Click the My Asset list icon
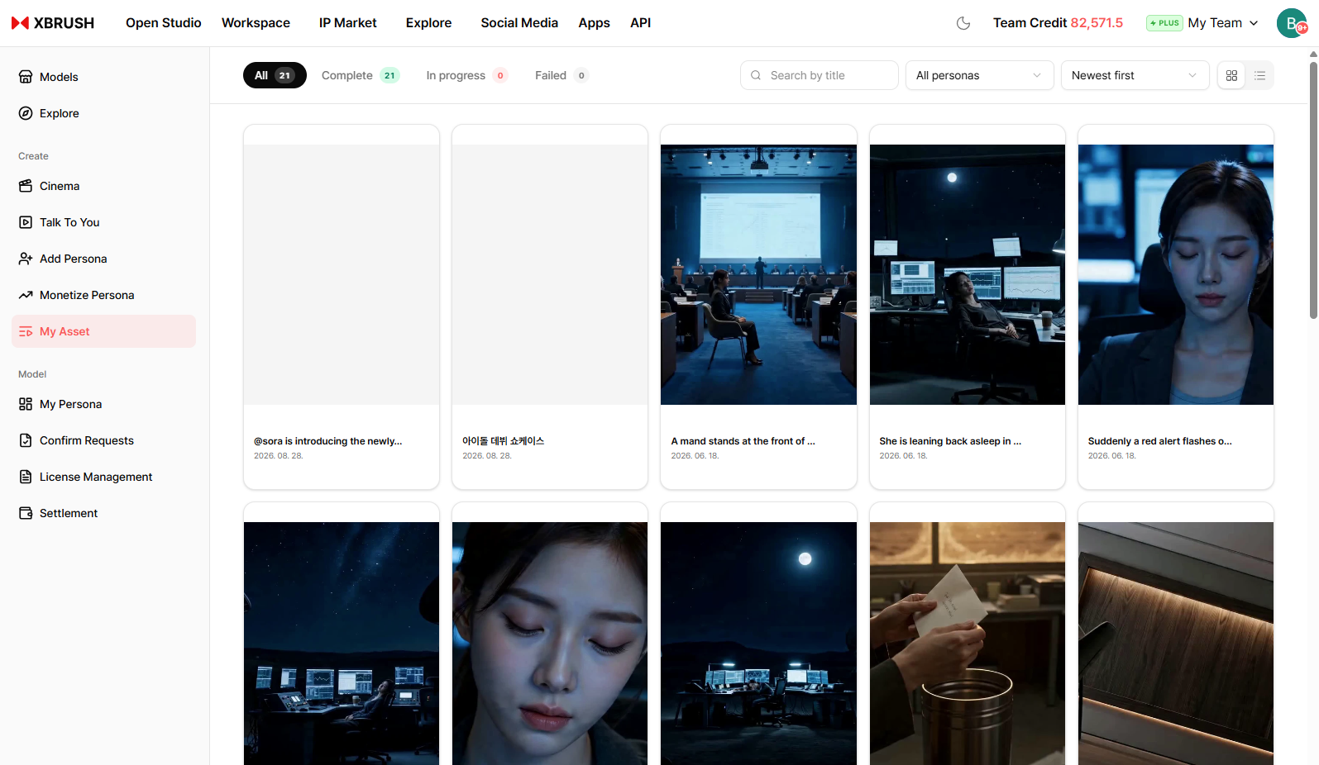Screen dimensions: 1319x765 pos(26,331)
